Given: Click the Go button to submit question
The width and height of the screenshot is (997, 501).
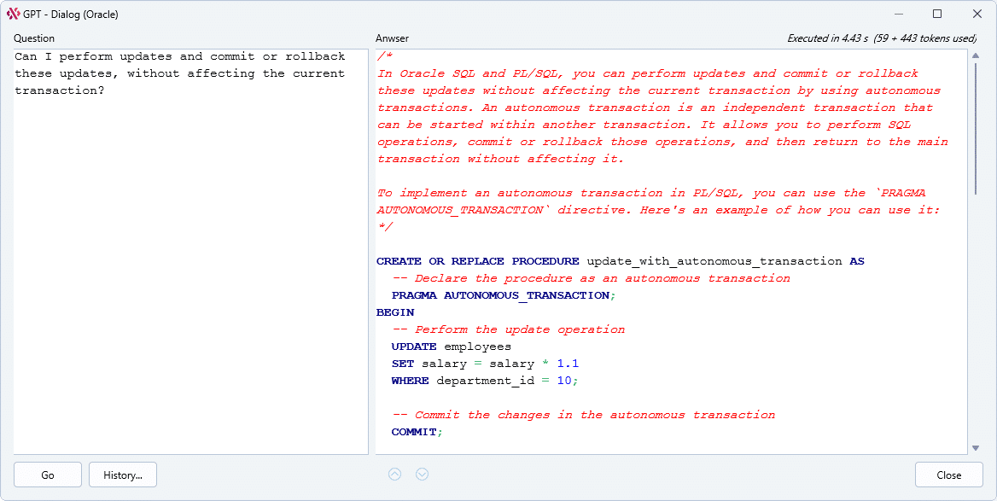Looking at the screenshot, I should pos(48,475).
